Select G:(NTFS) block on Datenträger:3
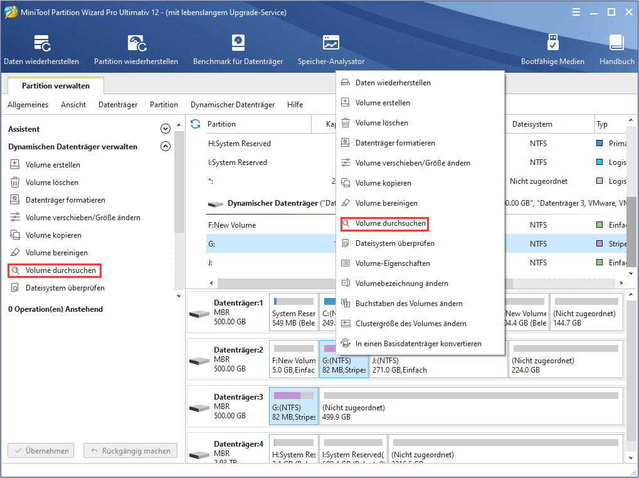 click(293, 406)
